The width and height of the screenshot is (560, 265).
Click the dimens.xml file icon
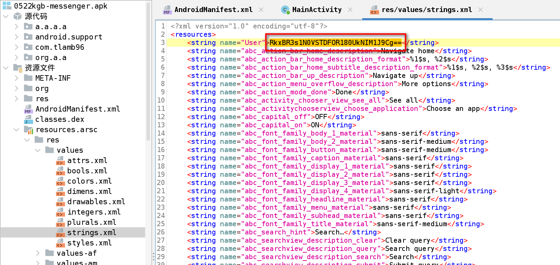click(x=61, y=191)
